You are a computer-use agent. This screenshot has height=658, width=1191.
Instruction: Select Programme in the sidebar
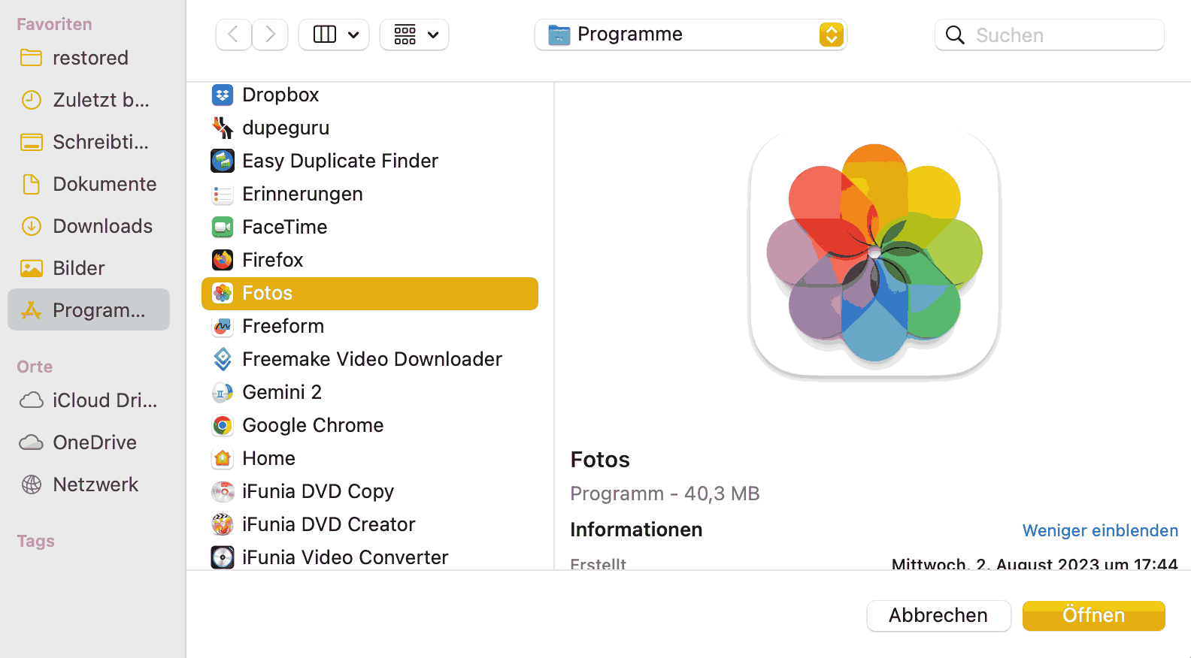tap(89, 309)
